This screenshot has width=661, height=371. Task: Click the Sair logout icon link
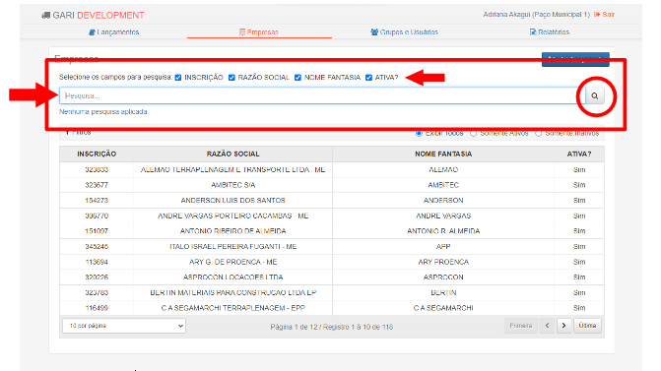[604, 15]
